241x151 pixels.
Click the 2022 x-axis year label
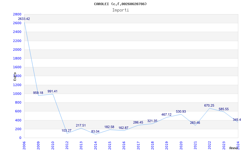click(x=209, y=146)
